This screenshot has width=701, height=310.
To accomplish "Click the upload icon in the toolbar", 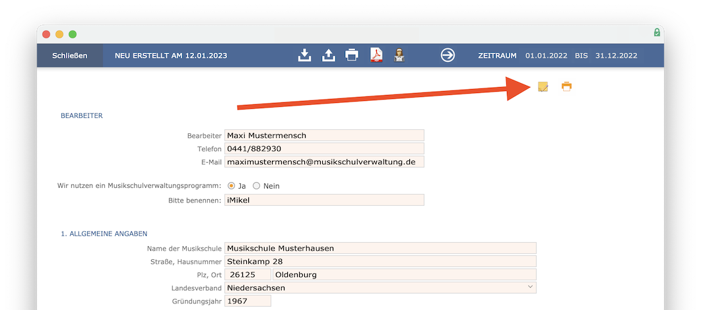I will click(x=328, y=55).
